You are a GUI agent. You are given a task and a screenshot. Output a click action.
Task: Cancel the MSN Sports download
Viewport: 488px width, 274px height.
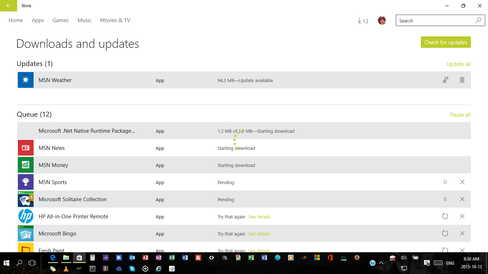pyautogui.click(x=462, y=182)
